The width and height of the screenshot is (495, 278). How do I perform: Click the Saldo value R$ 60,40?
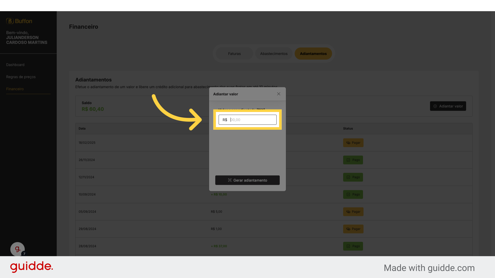tap(93, 109)
